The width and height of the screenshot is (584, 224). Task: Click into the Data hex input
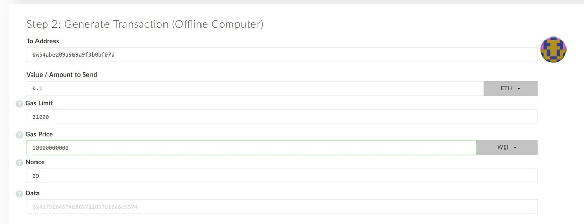point(282,207)
